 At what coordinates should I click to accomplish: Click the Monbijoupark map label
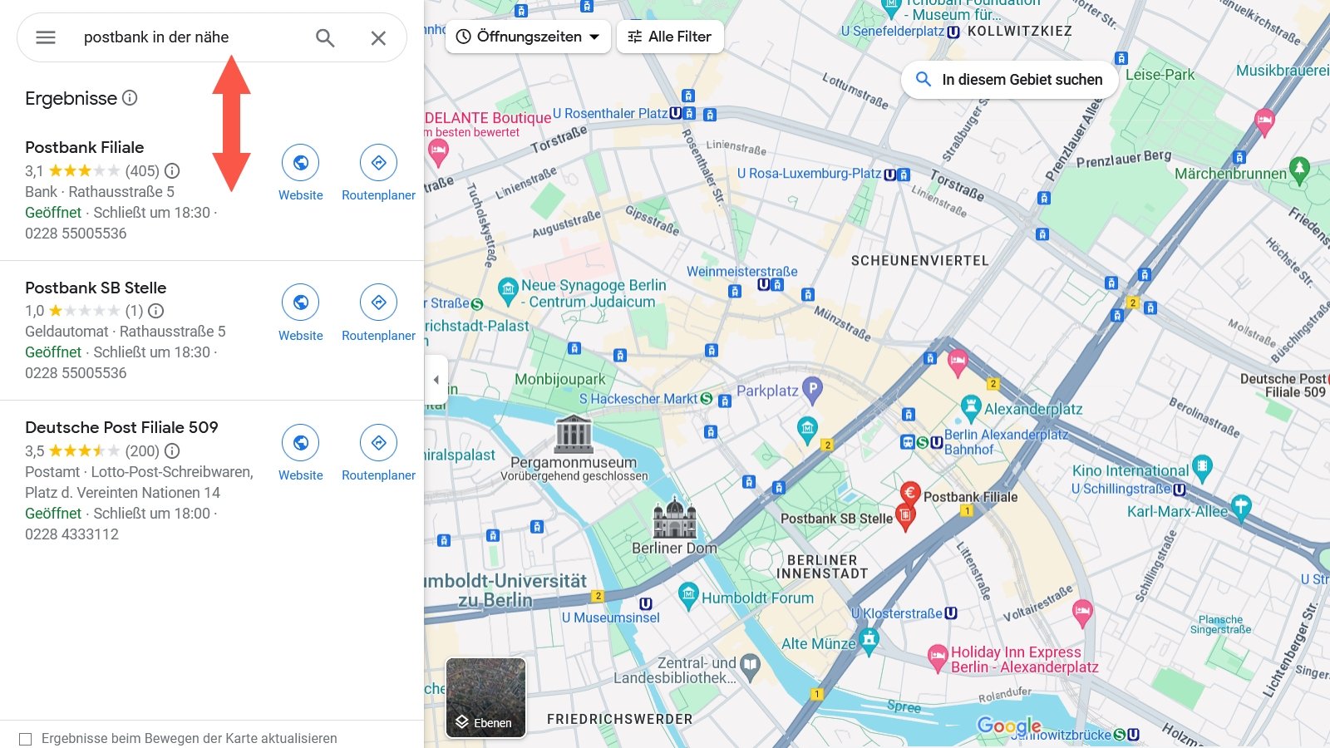coord(559,379)
